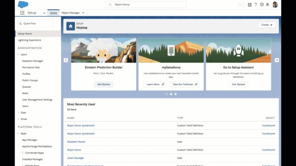The width and height of the screenshot is (296, 166).
Task: Open first Major Donor (predicted) link
Action: tap(81, 125)
